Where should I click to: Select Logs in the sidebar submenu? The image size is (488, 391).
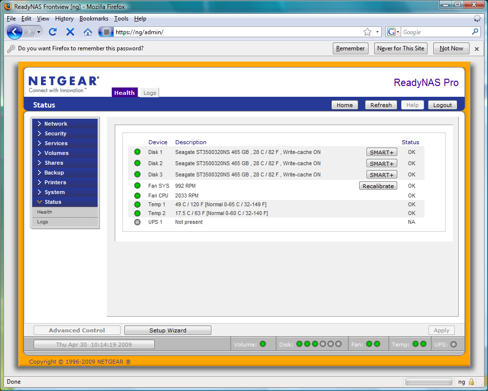(x=65, y=222)
